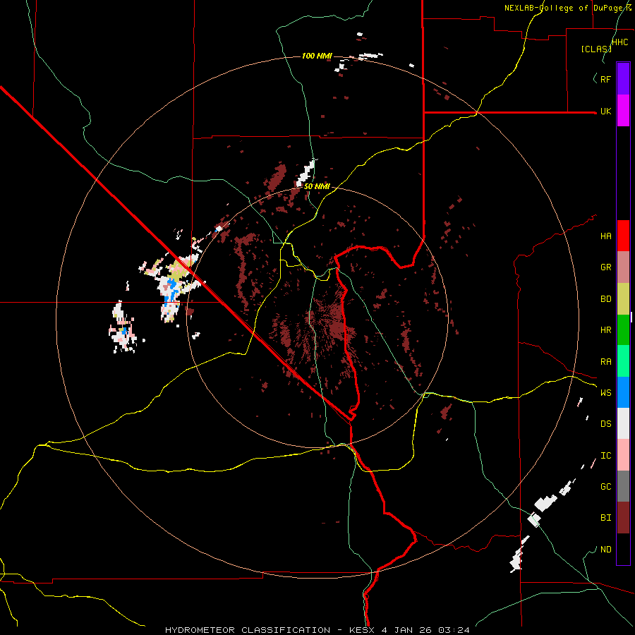Click the 'DS' legend label
The height and width of the screenshot is (635, 635).
(605, 424)
